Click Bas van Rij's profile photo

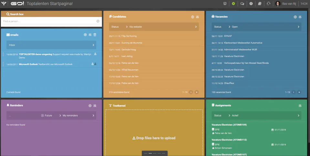tap(278, 4)
